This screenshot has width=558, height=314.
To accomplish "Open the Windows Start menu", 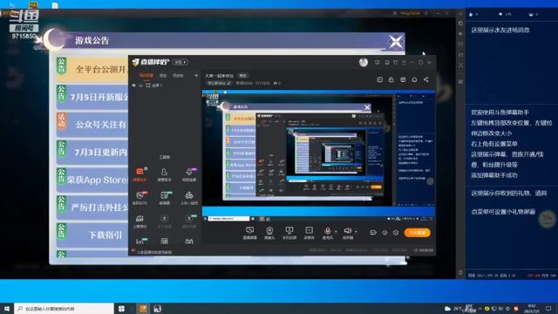I will click(7, 308).
